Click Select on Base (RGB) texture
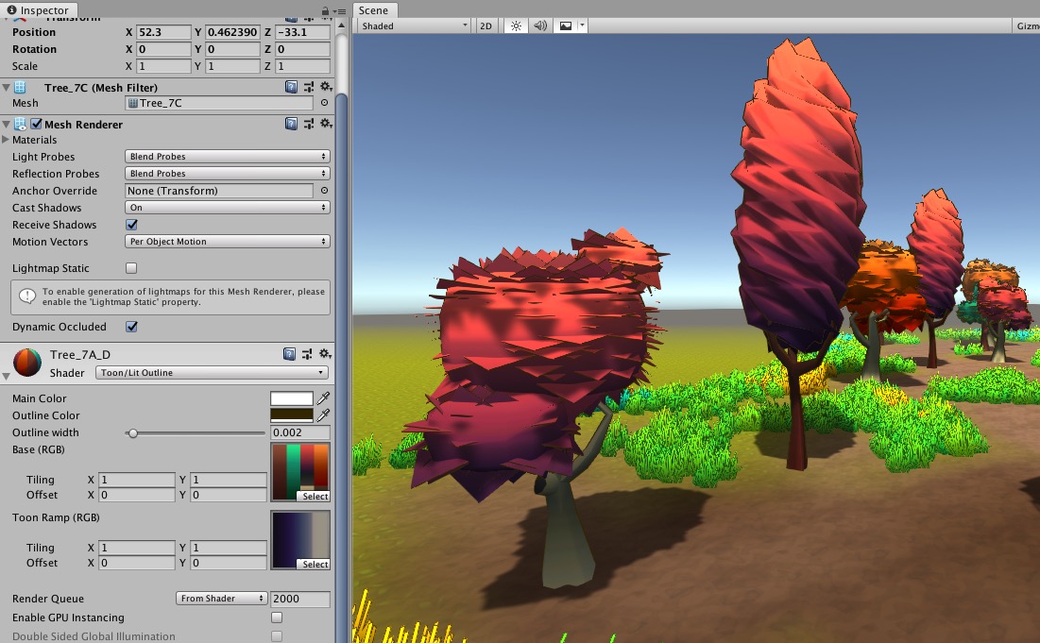 point(315,496)
